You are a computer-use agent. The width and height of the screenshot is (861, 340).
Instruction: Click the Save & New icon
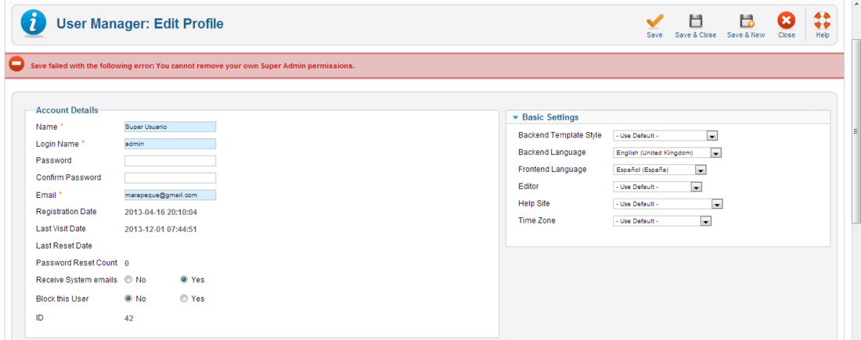746,22
